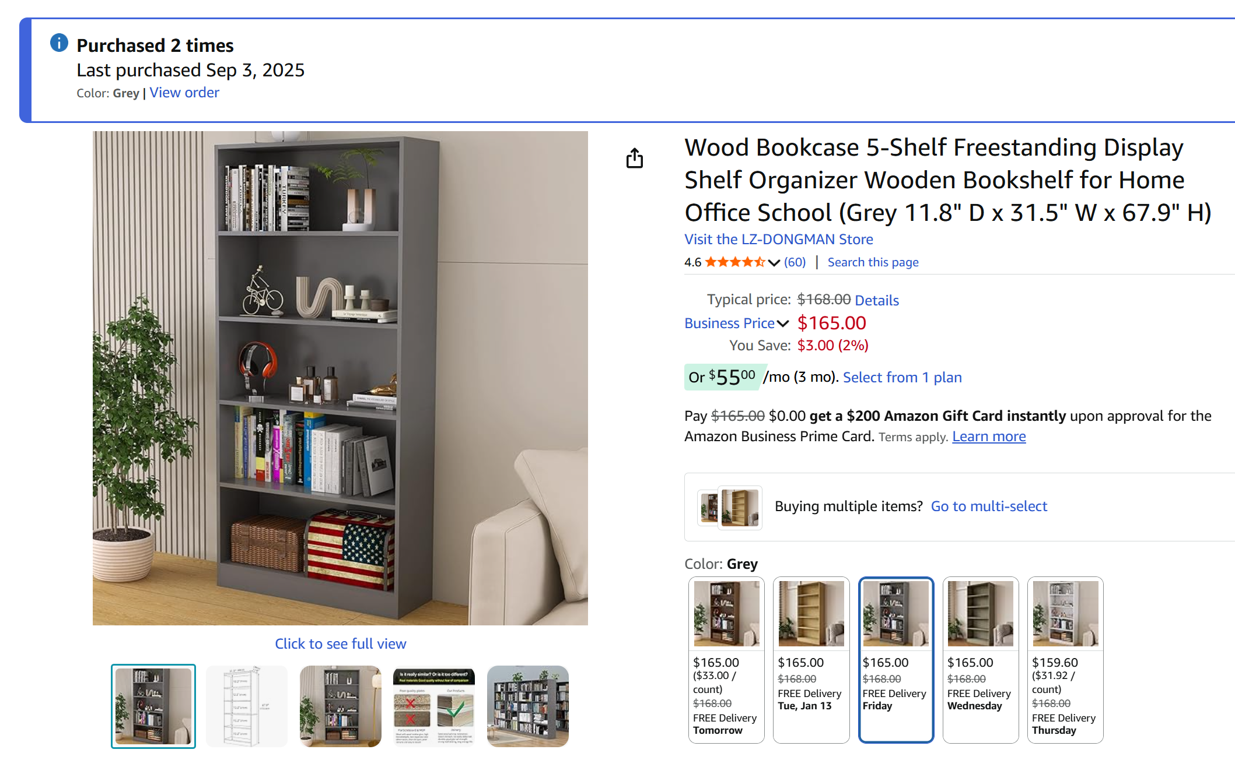Expand the rating breakdown chevron
The image size is (1235, 767).
point(774,263)
